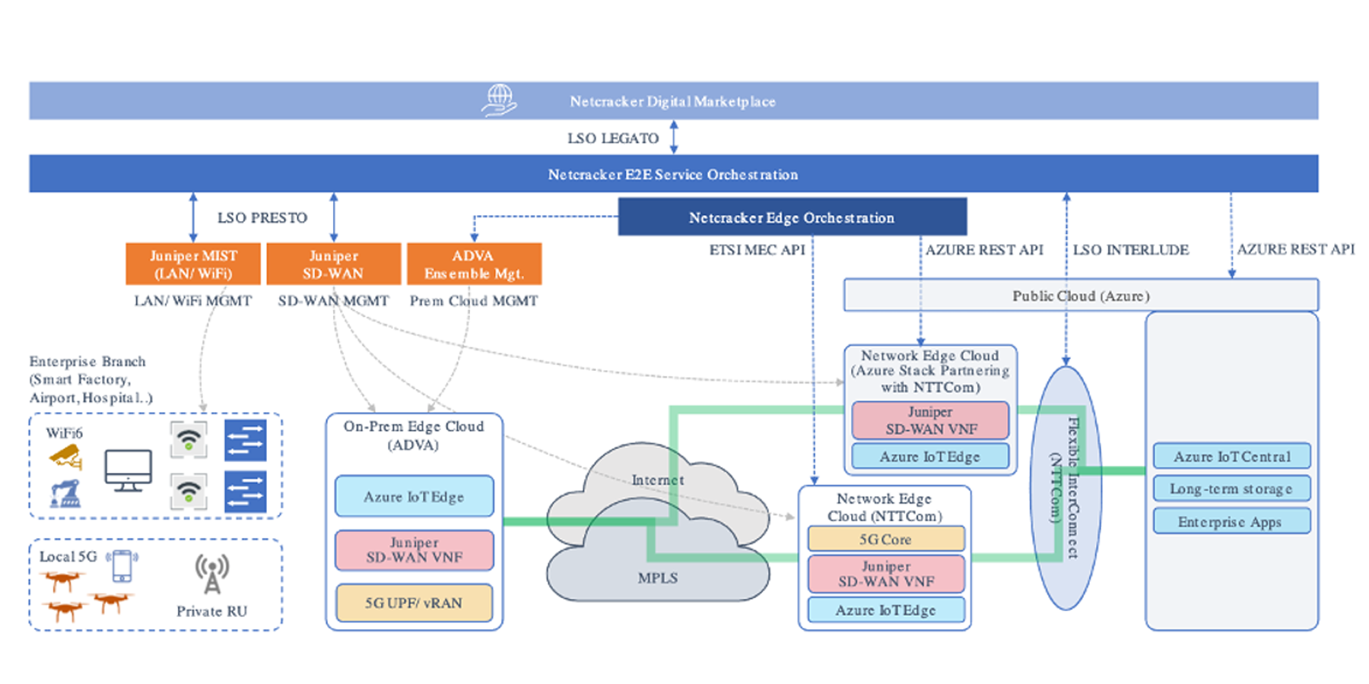Select the lower blue network switch icon

pyautogui.click(x=245, y=492)
